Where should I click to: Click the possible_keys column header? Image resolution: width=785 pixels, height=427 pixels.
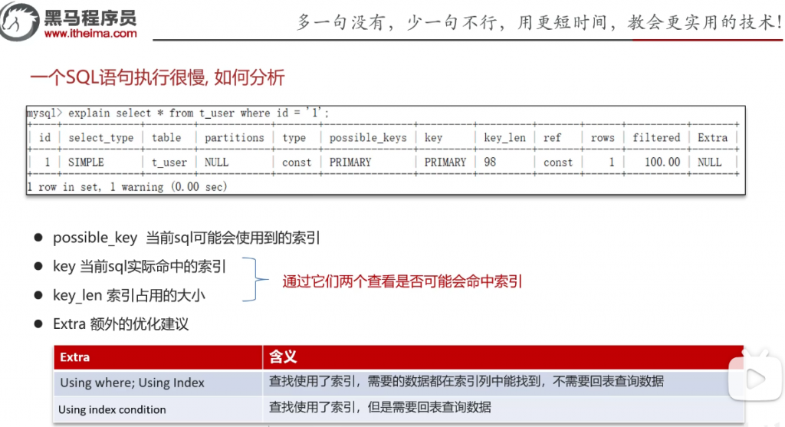click(x=366, y=138)
